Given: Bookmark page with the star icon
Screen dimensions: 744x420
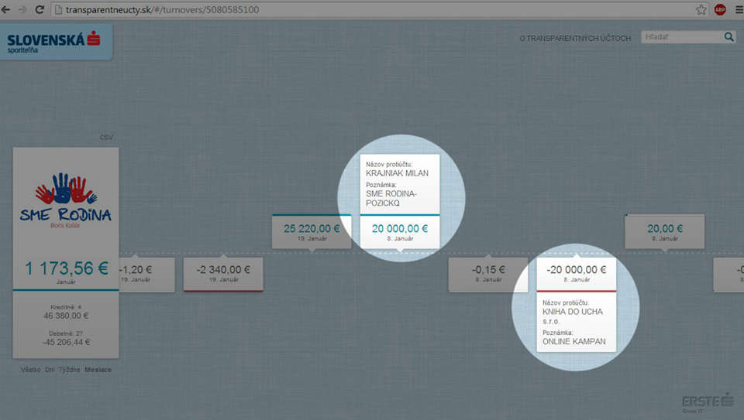Looking at the screenshot, I should tap(701, 9).
